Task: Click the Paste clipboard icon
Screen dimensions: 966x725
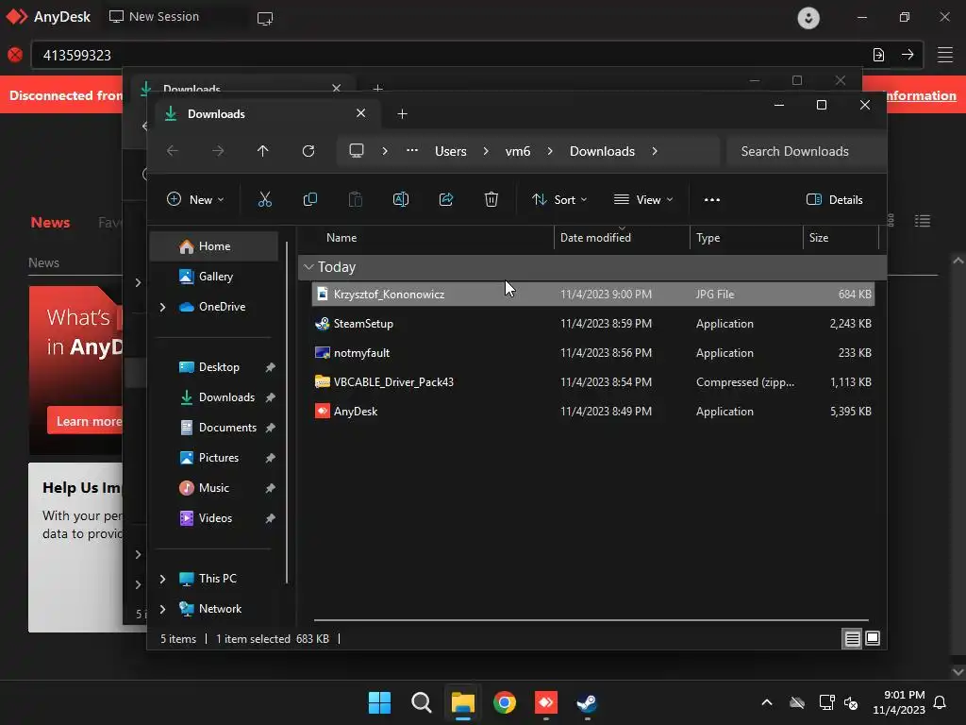Action: 356,200
